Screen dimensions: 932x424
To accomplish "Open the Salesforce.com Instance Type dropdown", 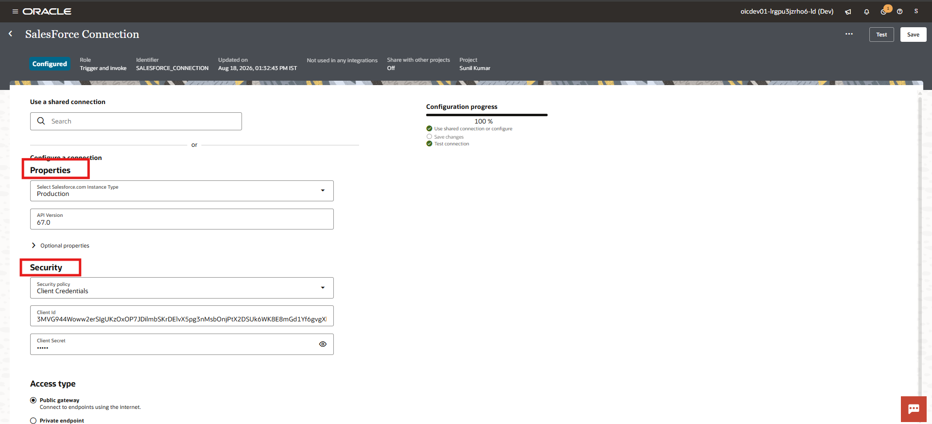I will pos(182,191).
